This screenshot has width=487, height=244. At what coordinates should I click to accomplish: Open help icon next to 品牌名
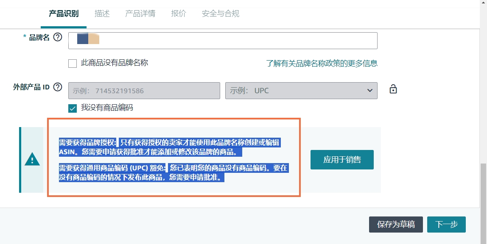tap(58, 37)
